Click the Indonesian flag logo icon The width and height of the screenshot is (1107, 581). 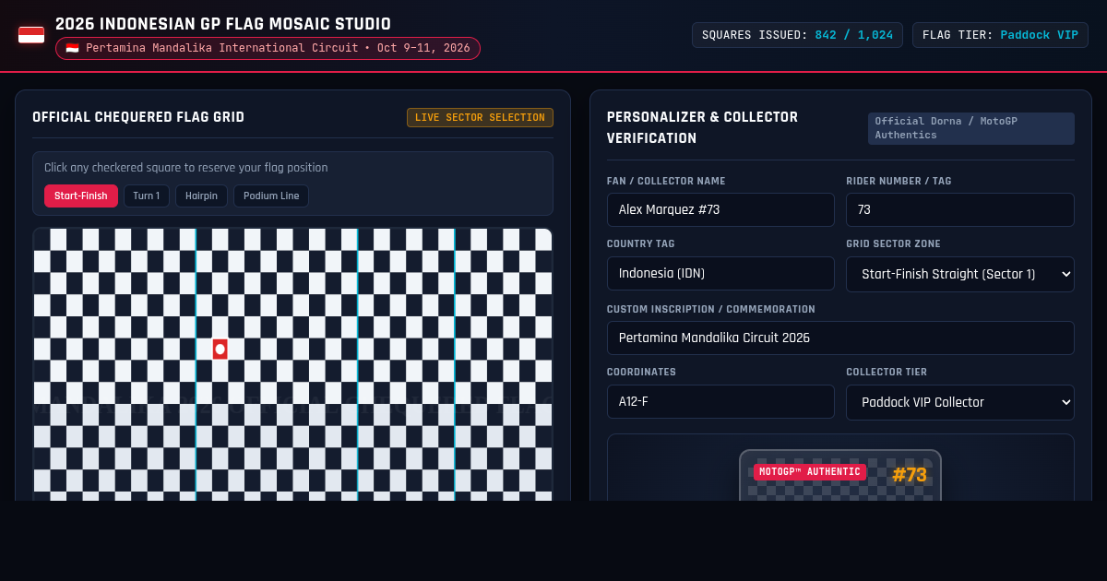point(31,35)
